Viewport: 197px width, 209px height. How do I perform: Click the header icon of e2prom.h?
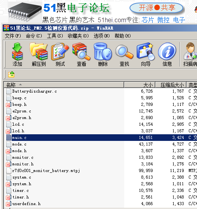click(9, 118)
